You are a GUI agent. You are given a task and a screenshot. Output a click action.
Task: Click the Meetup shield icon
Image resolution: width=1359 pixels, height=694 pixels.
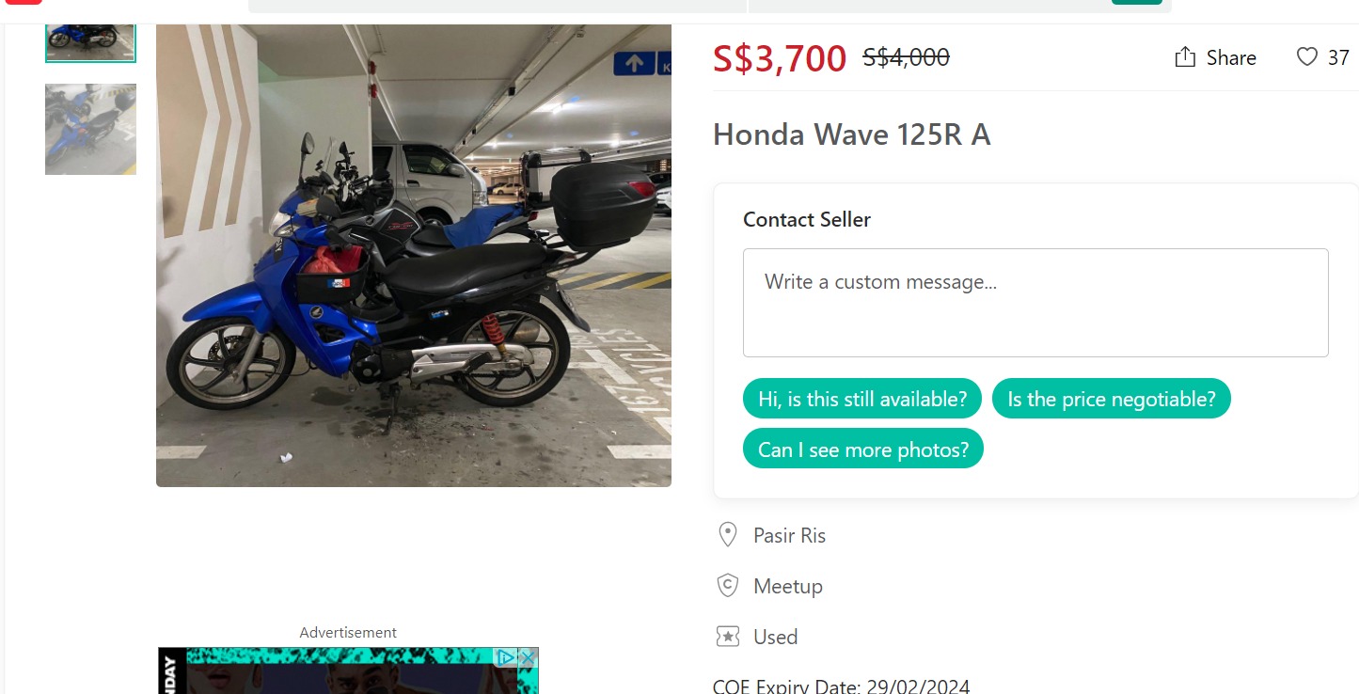(727, 586)
